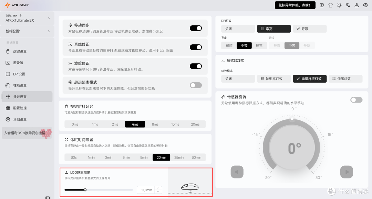Expand the ATK X1 Ultimate 2.0 device chevron

click(49, 18)
